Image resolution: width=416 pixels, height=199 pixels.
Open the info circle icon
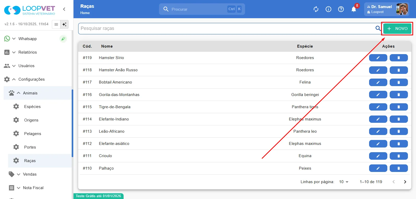(328, 9)
